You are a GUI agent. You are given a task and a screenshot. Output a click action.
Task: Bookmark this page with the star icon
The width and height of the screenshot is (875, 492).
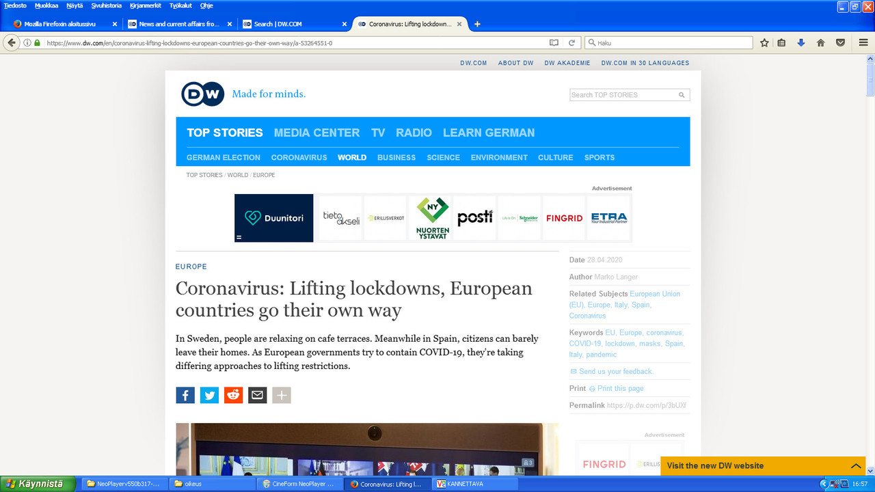764,42
